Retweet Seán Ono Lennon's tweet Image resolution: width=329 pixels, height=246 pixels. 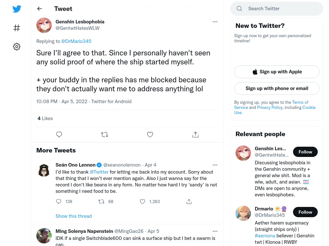(x=101, y=201)
